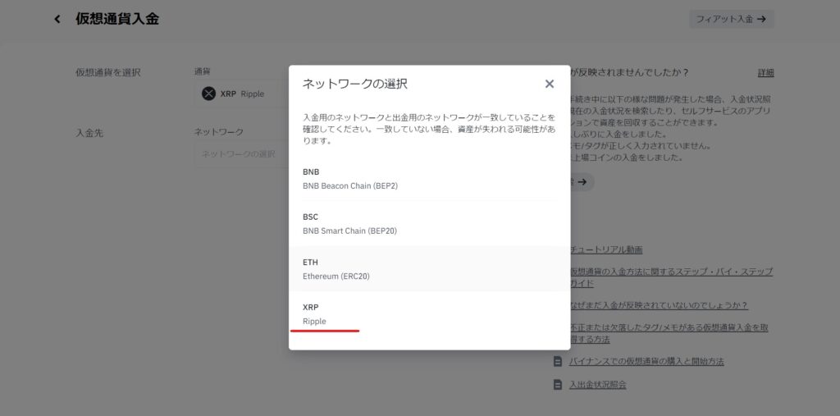The width and height of the screenshot is (840, 416).
Task: Click document icon beside バイナンスでの仮想通貨の購入
Action: click(x=558, y=361)
